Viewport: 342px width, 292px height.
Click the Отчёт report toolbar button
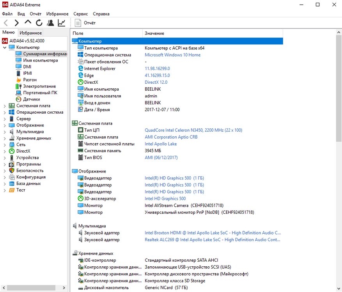coord(85,23)
